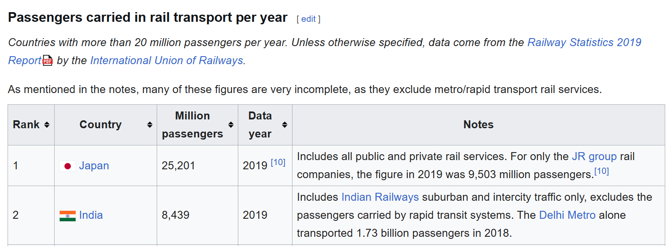Sort by Million passengers arrows
669x246 pixels.
pos(231,125)
